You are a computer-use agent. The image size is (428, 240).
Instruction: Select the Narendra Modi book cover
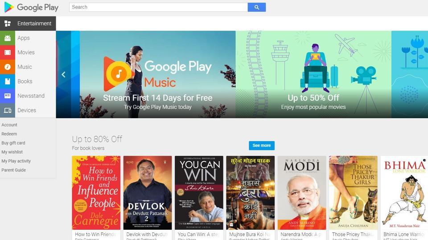pyautogui.click(x=302, y=192)
